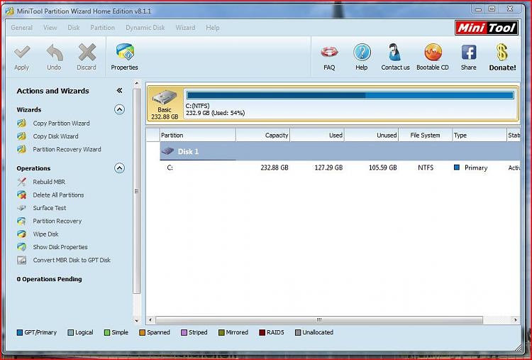Click the horizontal scrollbar of partition list
532x360 pixels.
click(x=319, y=320)
